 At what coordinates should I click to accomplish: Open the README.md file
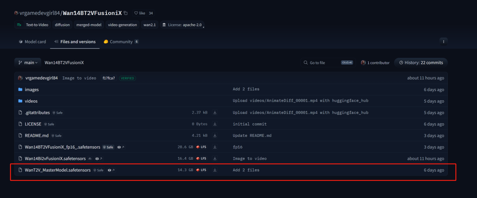click(37, 136)
